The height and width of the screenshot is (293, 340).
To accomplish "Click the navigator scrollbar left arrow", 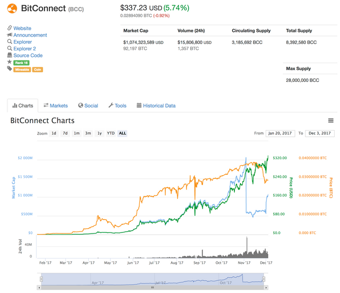I will [x=39, y=288].
